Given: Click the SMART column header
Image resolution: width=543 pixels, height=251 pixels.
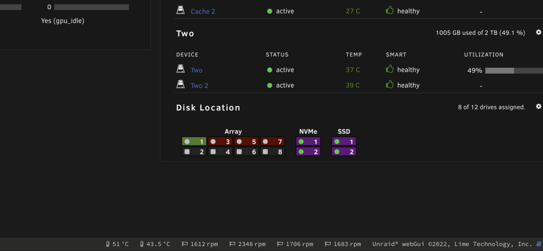Looking at the screenshot, I should [396, 55].
